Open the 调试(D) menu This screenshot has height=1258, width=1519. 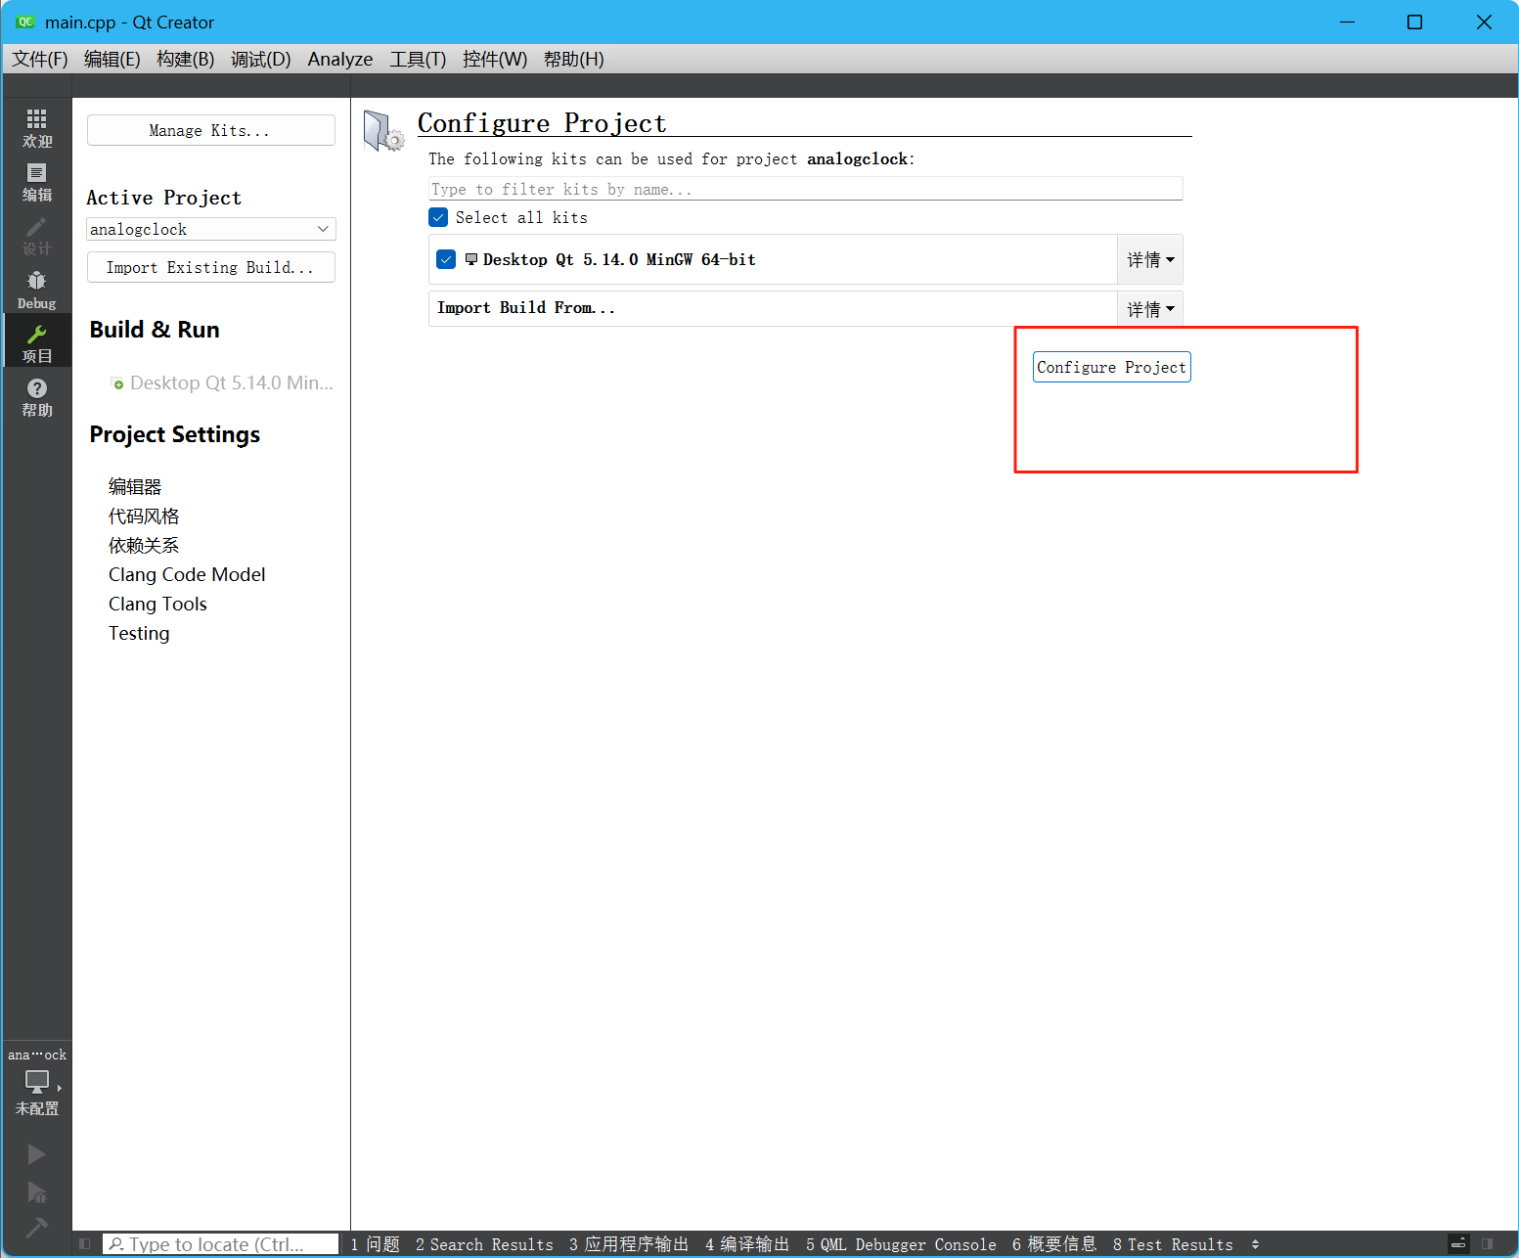tap(260, 59)
